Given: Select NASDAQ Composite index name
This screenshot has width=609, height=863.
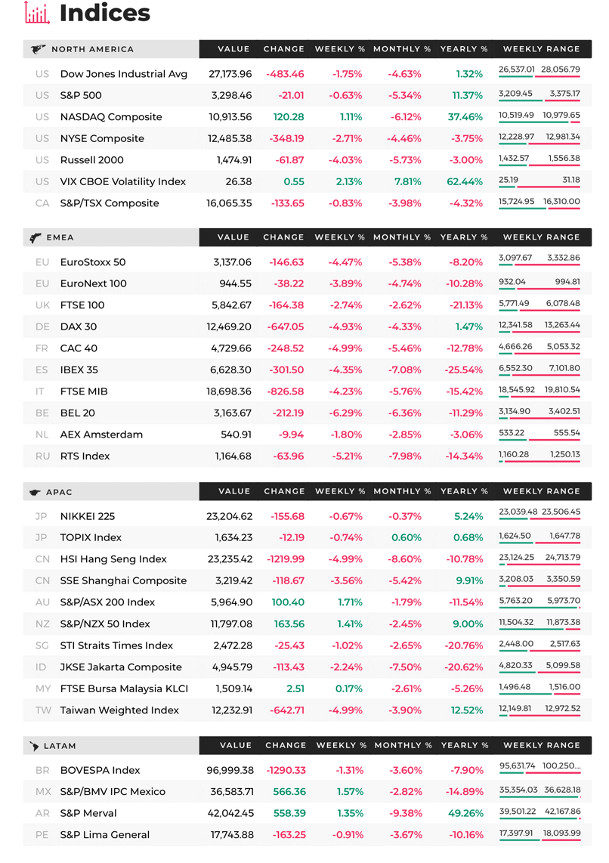Looking at the screenshot, I should [111, 116].
